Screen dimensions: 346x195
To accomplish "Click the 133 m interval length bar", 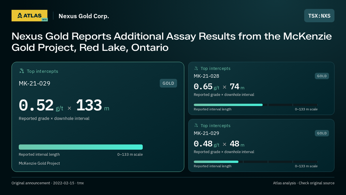I will click(81, 147).
